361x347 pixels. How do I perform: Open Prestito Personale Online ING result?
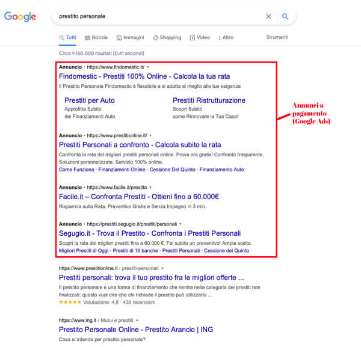click(135, 330)
